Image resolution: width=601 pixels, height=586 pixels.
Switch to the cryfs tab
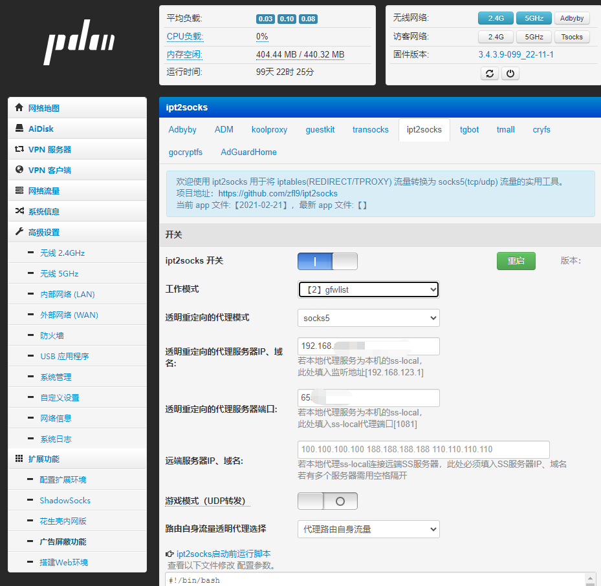click(x=541, y=130)
